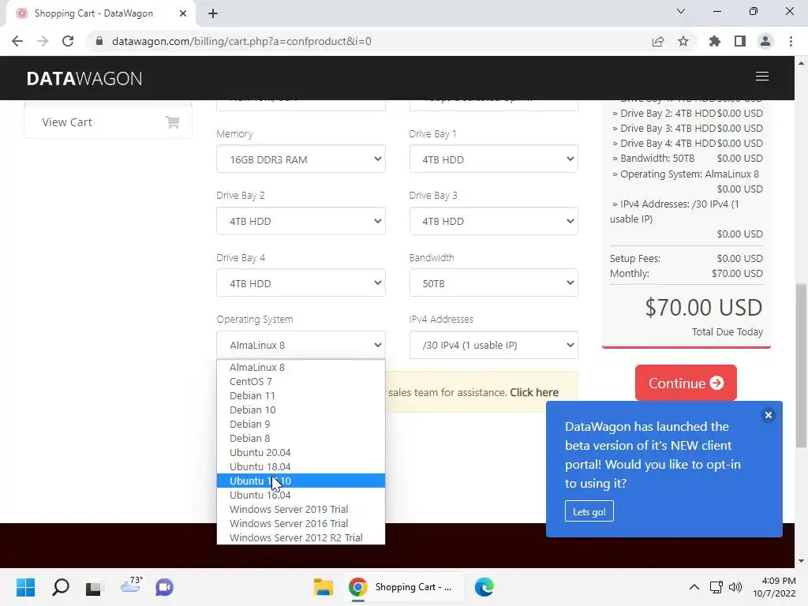Screen dimensions: 808x606
Task: Pick Ubuntu 16.04 from the list
Action: pyautogui.click(x=301, y=496)
